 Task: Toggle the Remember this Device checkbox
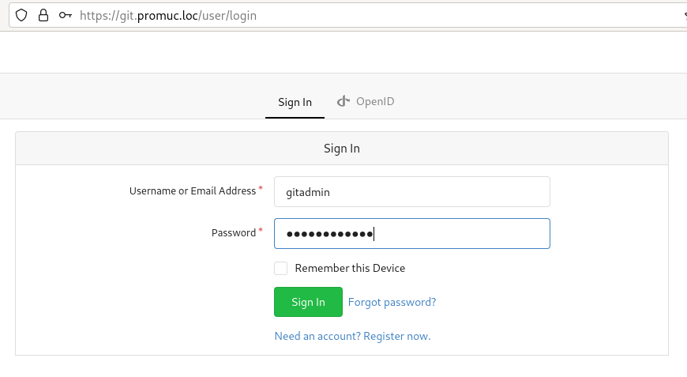tap(281, 268)
